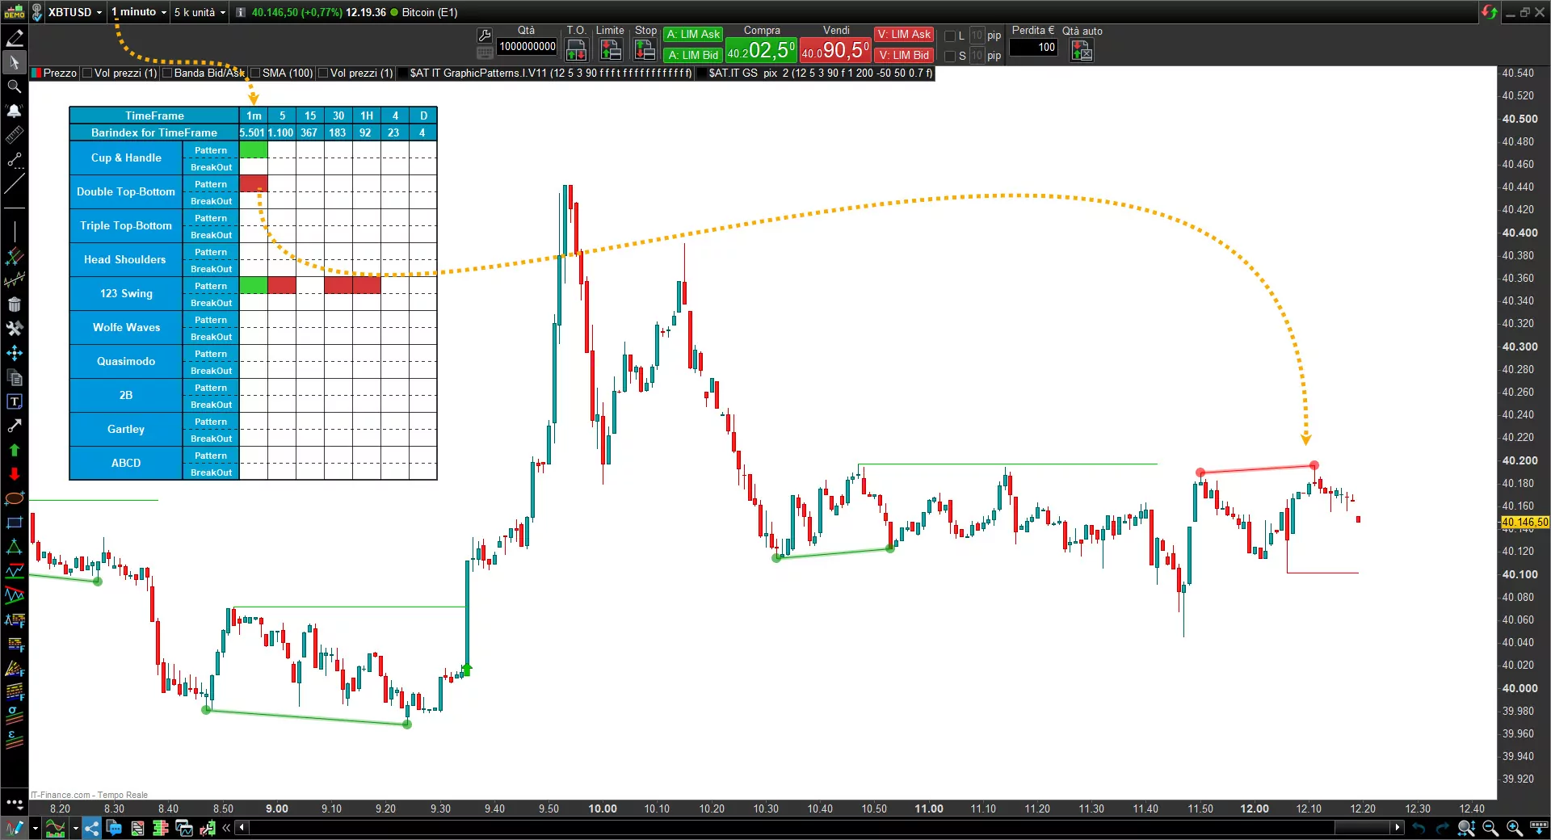Place a green up arrow marker
1551x840 pixels.
tap(15, 450)
